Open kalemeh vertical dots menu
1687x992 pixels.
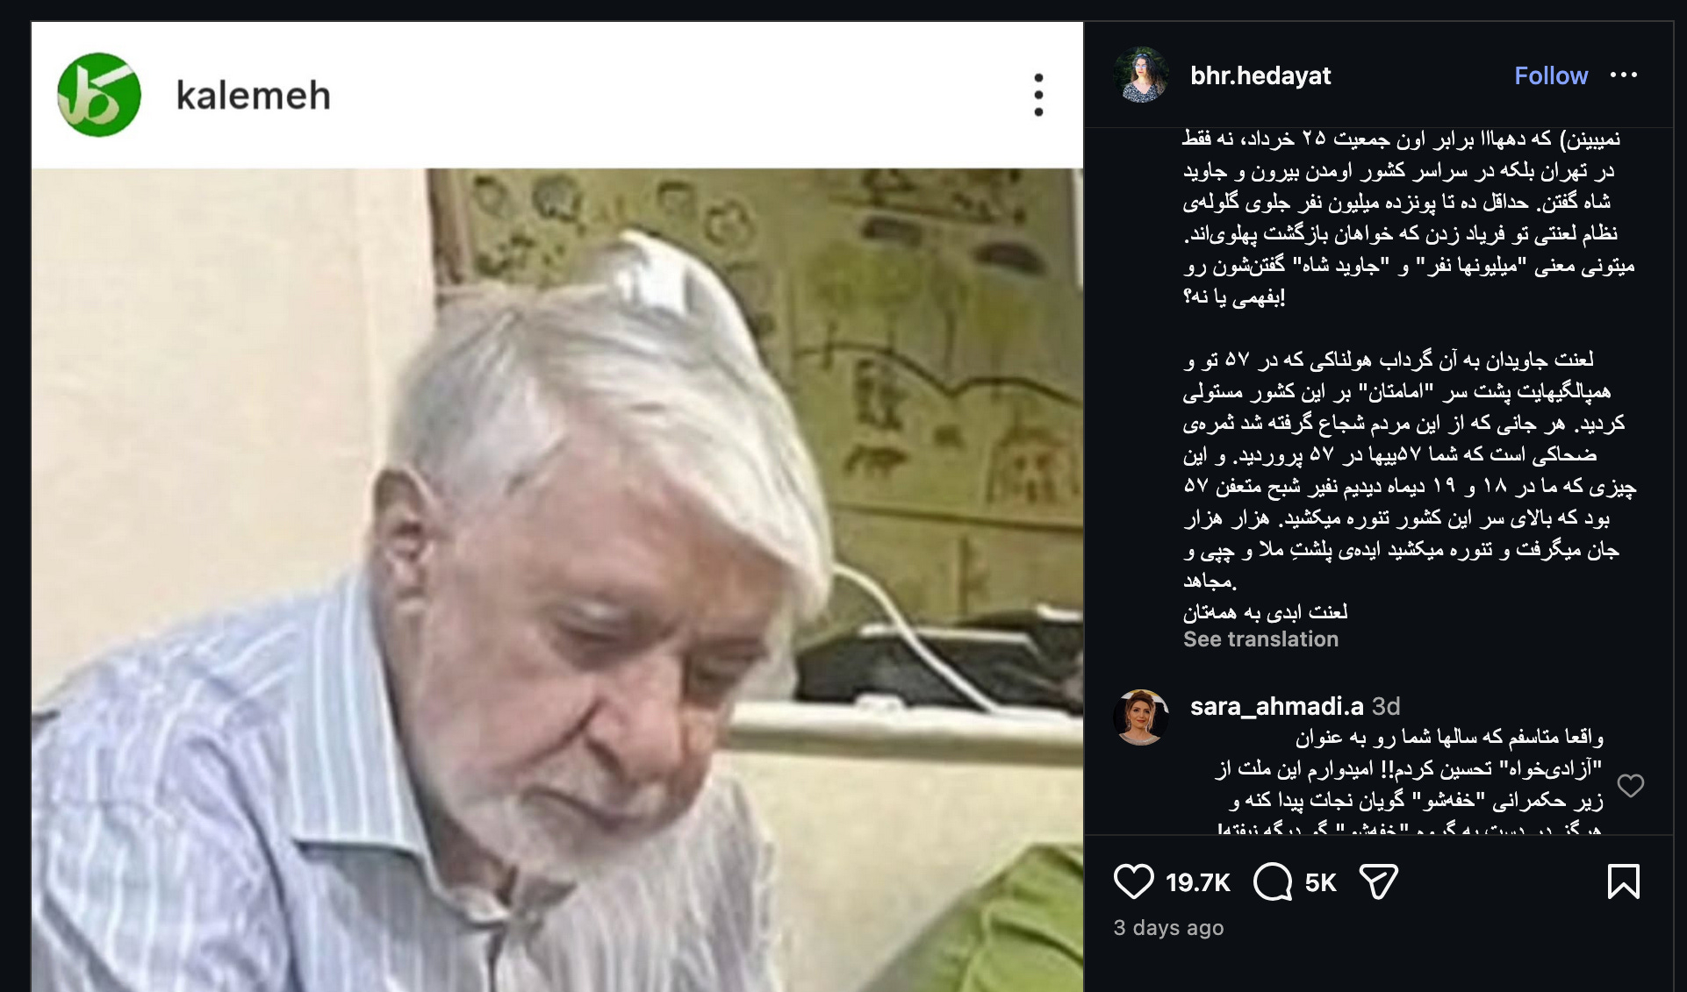coord(1038,95)
